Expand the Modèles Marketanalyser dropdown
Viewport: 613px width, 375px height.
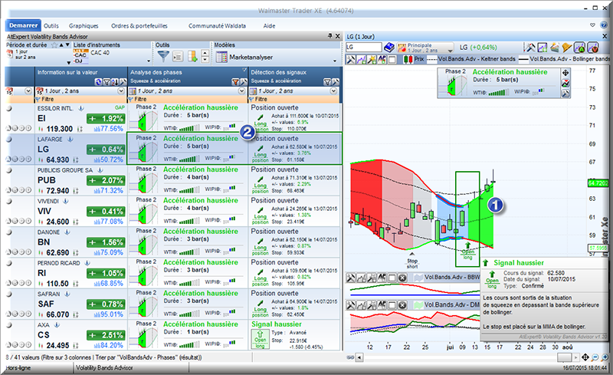click(335, 61)
